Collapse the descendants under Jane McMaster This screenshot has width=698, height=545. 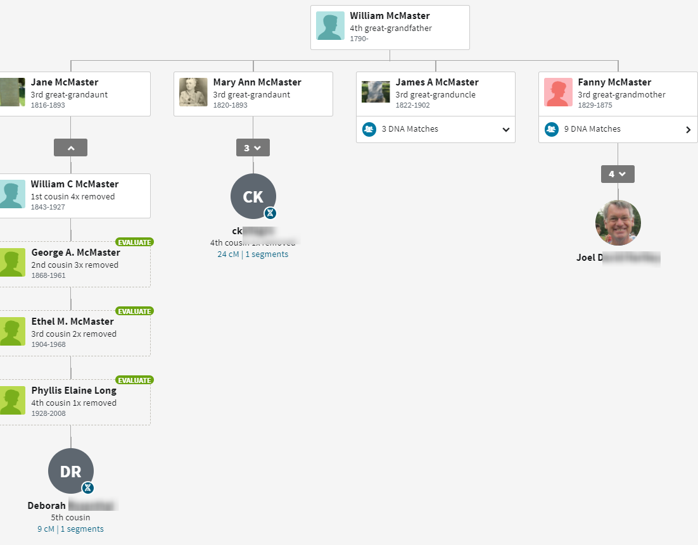70,147
